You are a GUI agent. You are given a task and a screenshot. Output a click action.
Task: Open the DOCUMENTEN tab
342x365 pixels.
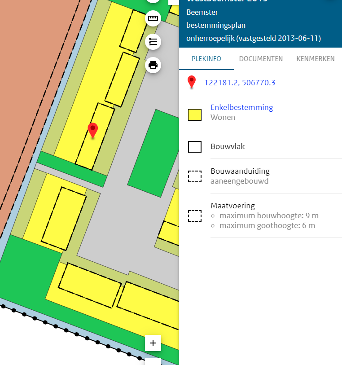click(261, 59)
